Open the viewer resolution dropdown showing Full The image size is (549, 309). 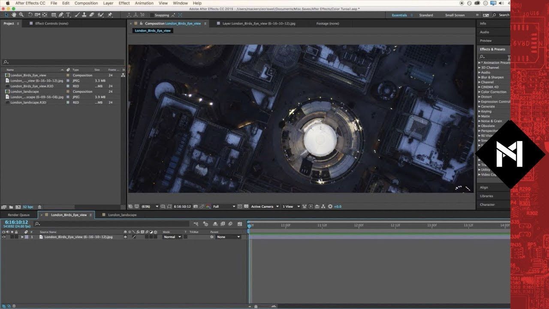click(224, 206)
